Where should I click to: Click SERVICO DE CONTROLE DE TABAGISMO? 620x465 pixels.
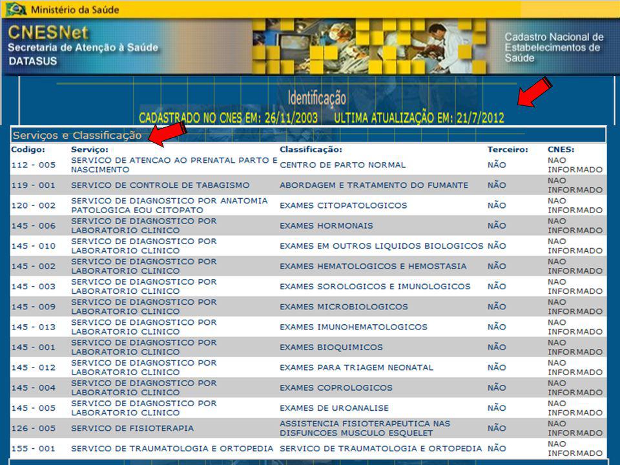click(x=160, y=185)
